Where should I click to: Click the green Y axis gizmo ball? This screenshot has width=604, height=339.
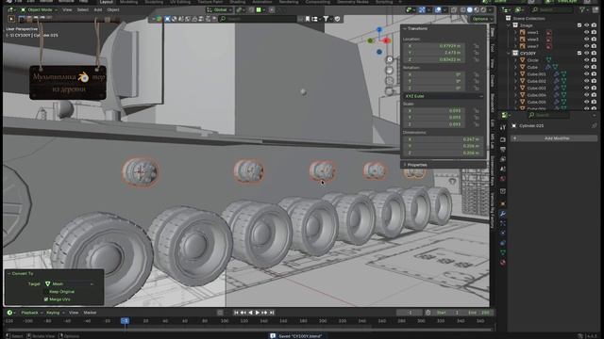click(371, 40)
